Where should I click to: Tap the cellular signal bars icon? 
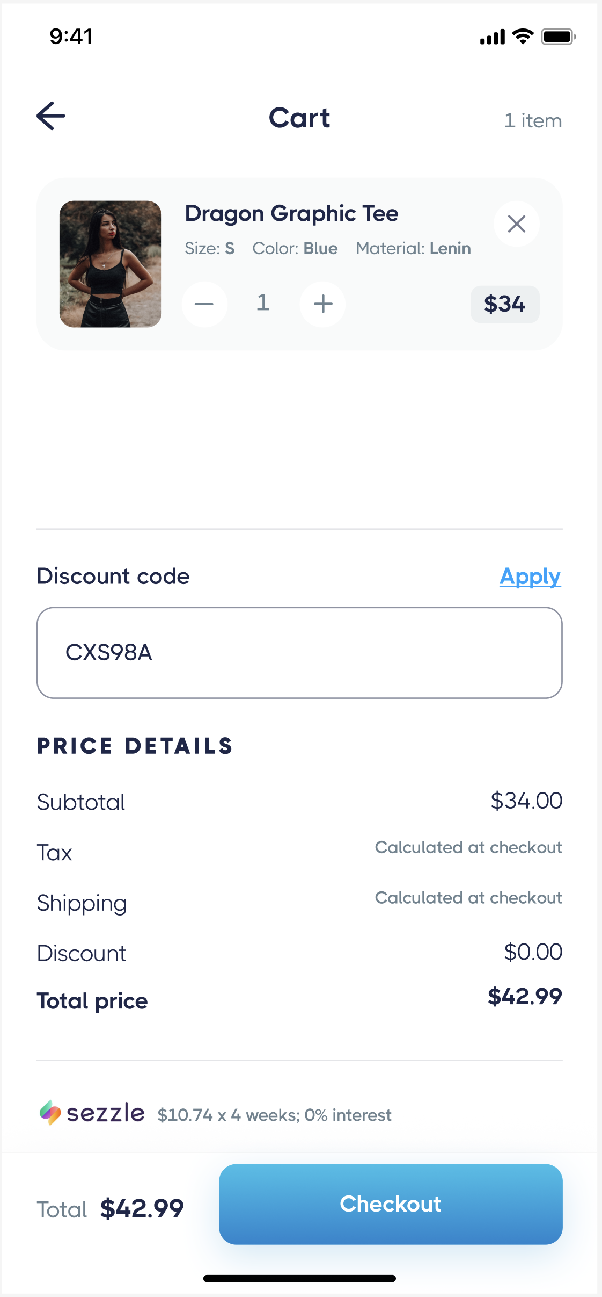(x=491, y=36)
